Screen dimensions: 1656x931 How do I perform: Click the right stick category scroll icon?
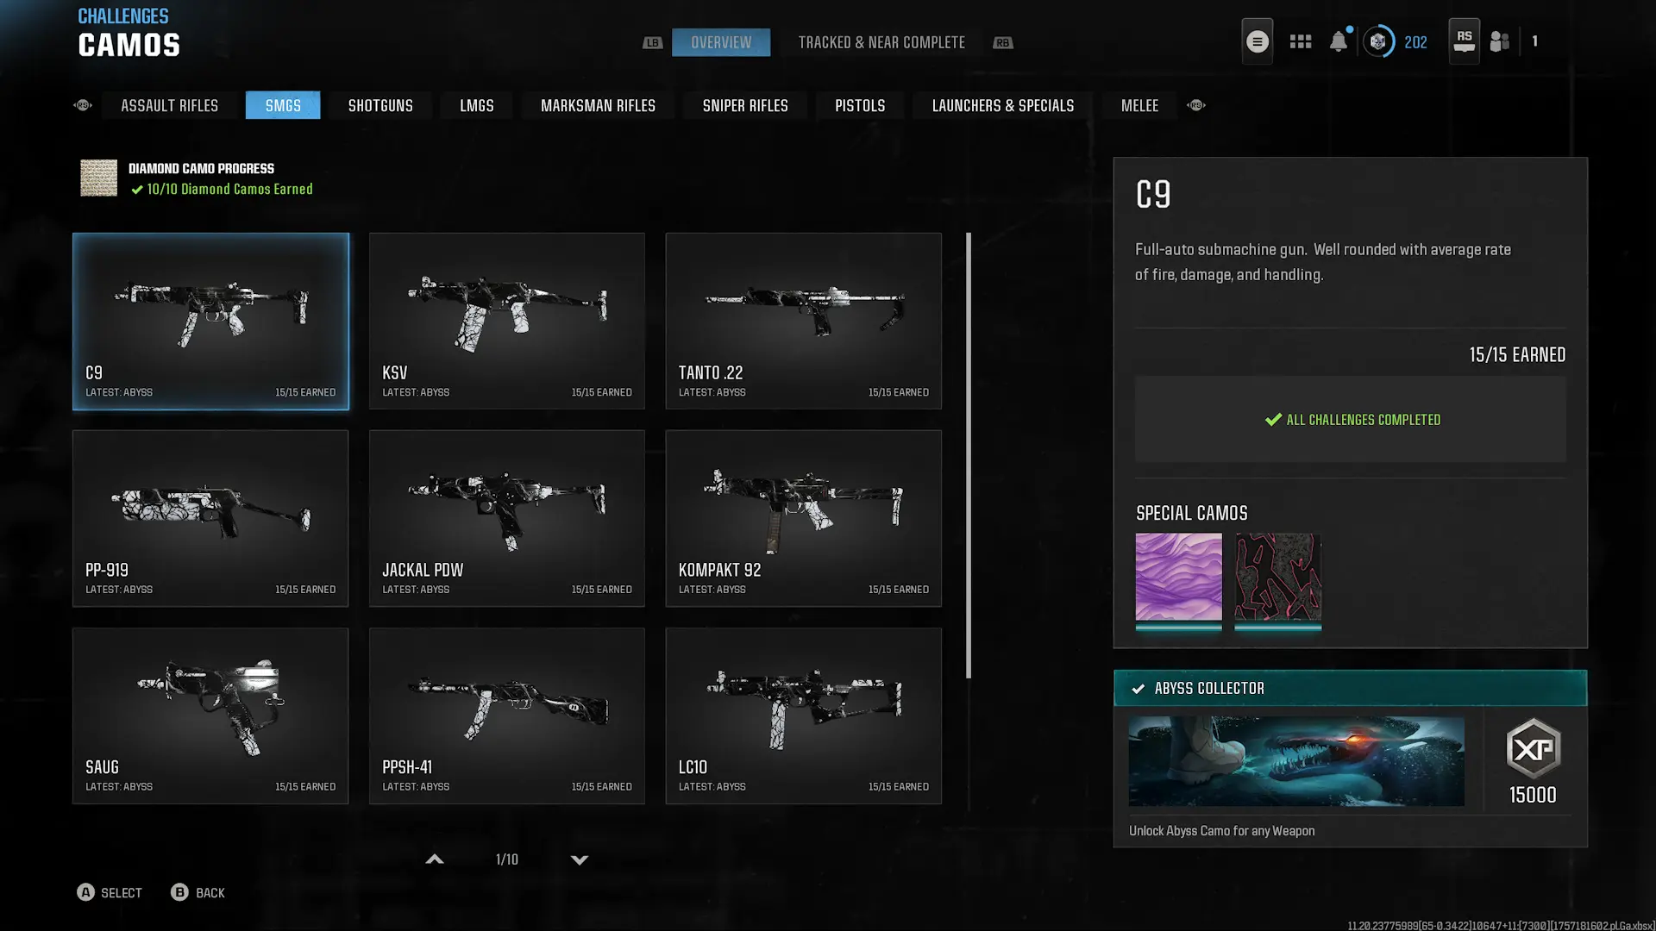pyautogui.click(x=1195, y=105)
